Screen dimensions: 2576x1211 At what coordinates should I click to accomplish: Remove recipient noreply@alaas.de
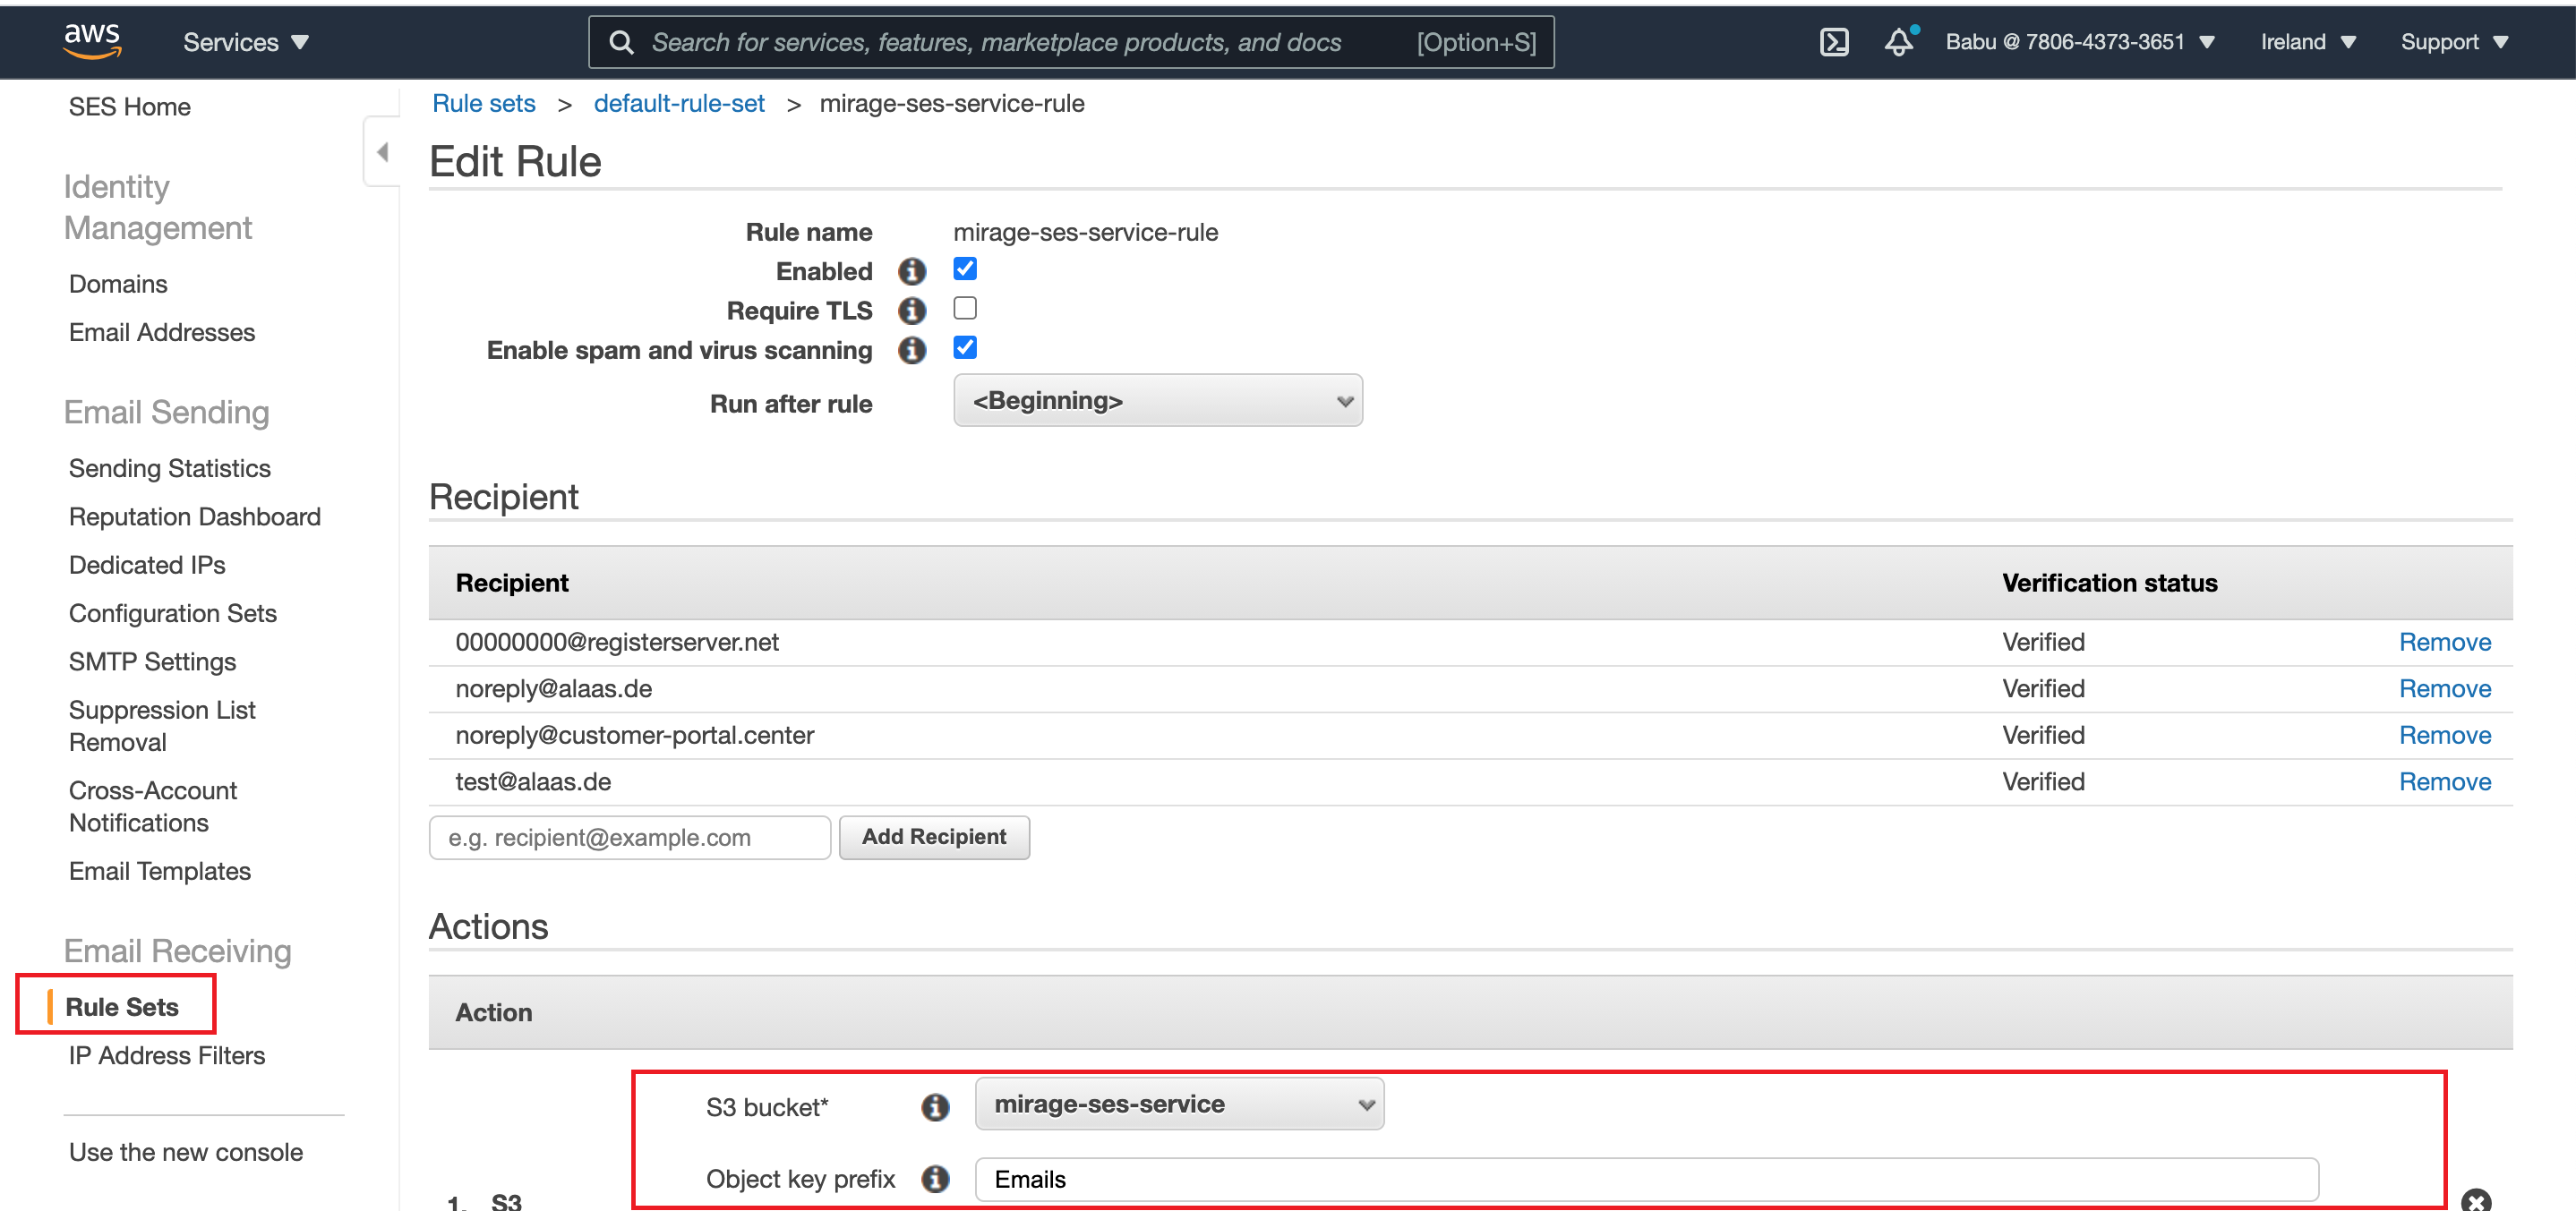tap(2445, 688)
